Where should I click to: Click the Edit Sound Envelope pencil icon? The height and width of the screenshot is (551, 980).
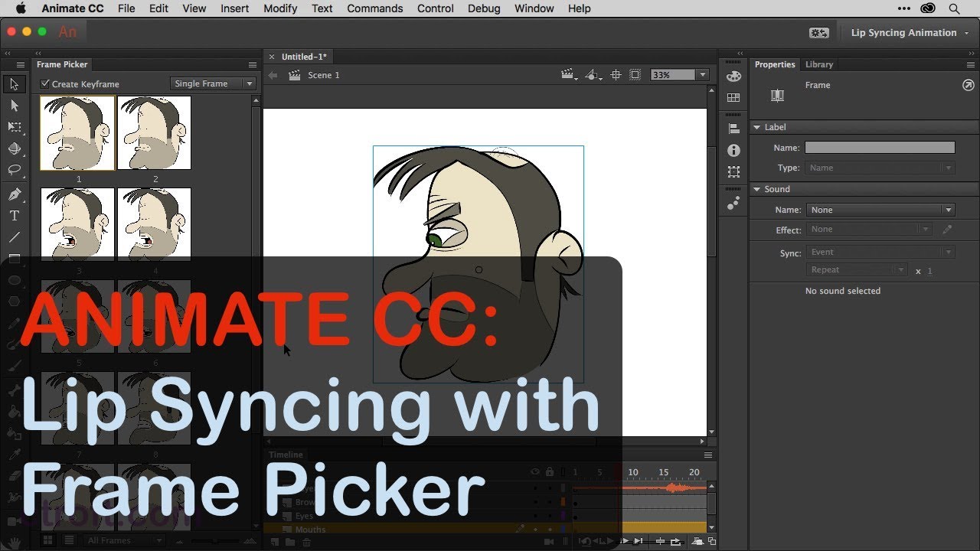(x=948, y=230)
